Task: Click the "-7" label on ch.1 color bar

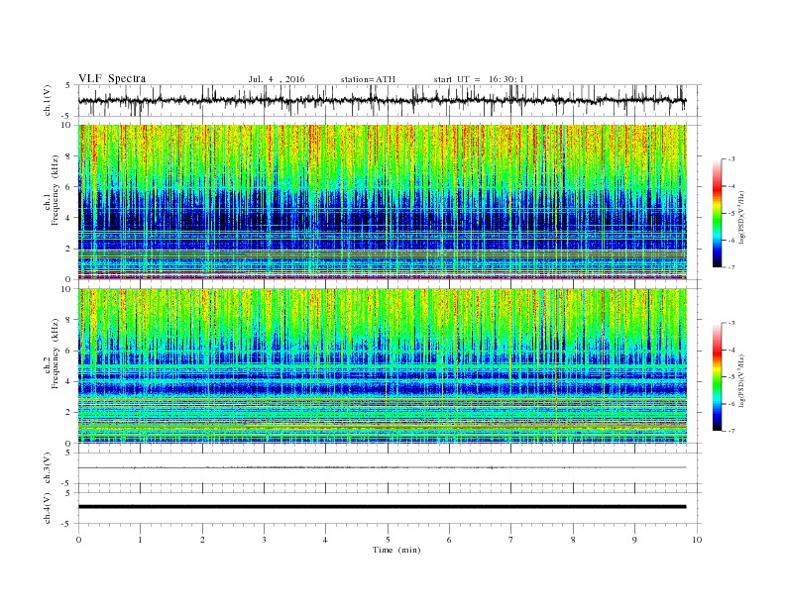Action: pos(731,267)
